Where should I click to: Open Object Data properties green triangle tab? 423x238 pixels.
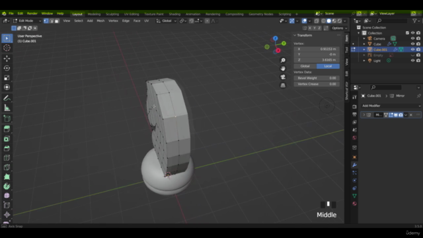[354, 196]
